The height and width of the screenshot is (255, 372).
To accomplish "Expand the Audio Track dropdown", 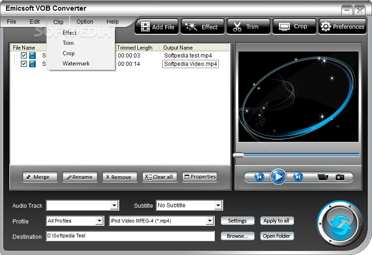I will coord(115,205).
